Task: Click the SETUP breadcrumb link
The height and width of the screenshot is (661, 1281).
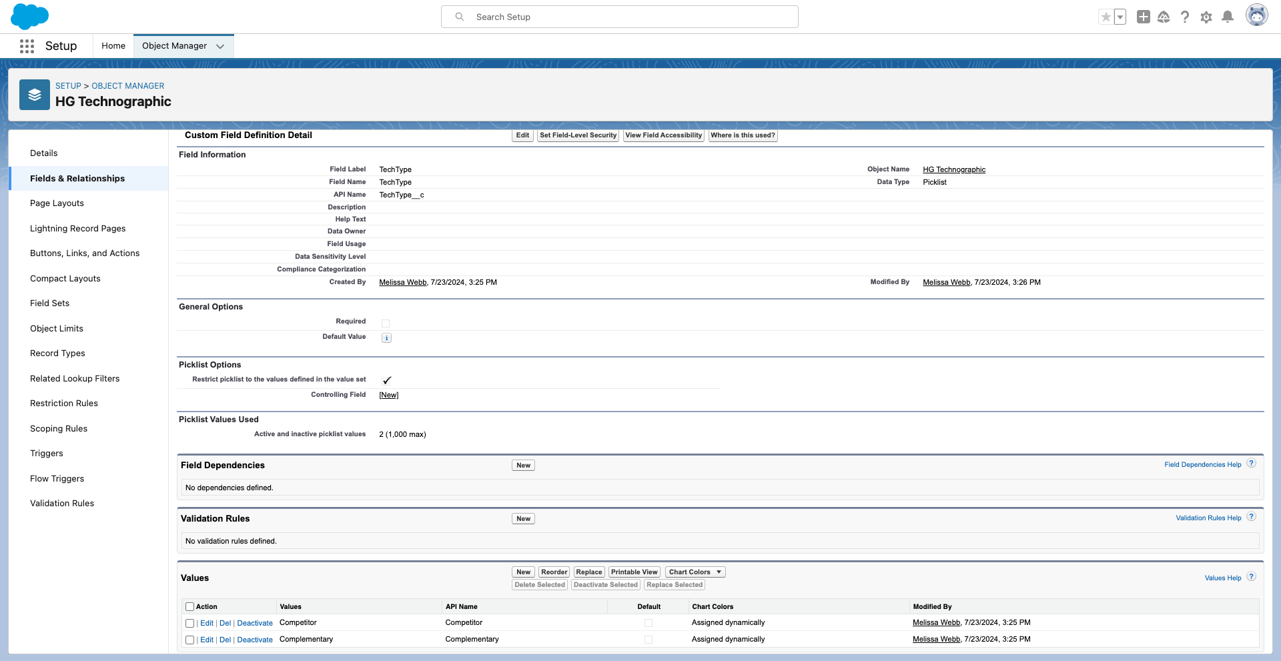Action: [68, 86]
